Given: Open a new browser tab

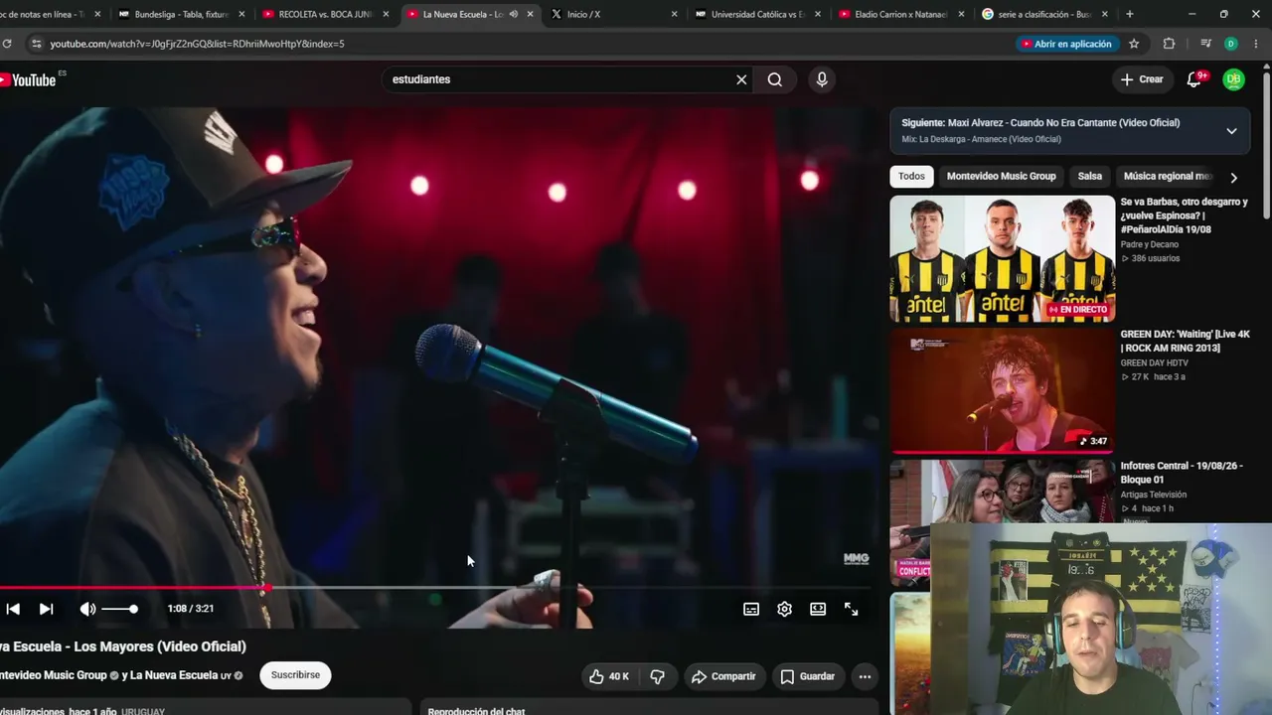Looking at the screenshot, I should pyautogui.click(x=1129, y=14).
